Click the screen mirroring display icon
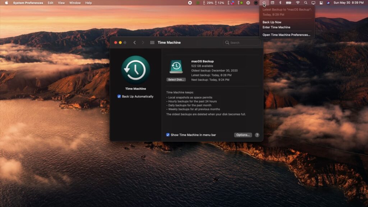Image resolution: width=368 pixels, height=207 pixels. [x=313, y=3]
